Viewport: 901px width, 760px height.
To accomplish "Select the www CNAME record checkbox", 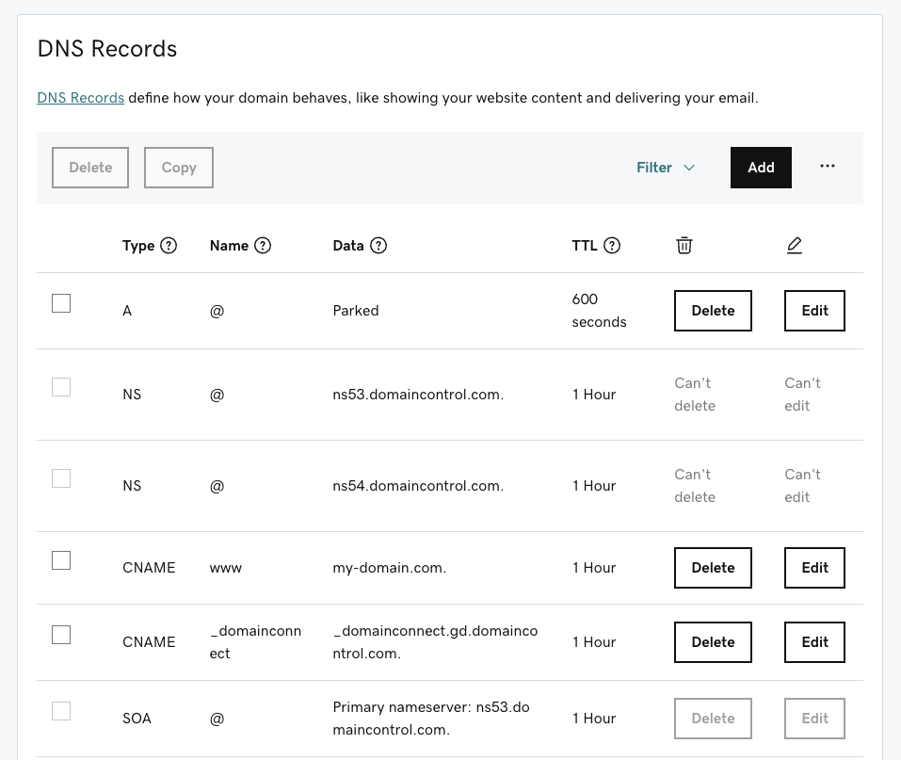I will (x=61, y=560).
